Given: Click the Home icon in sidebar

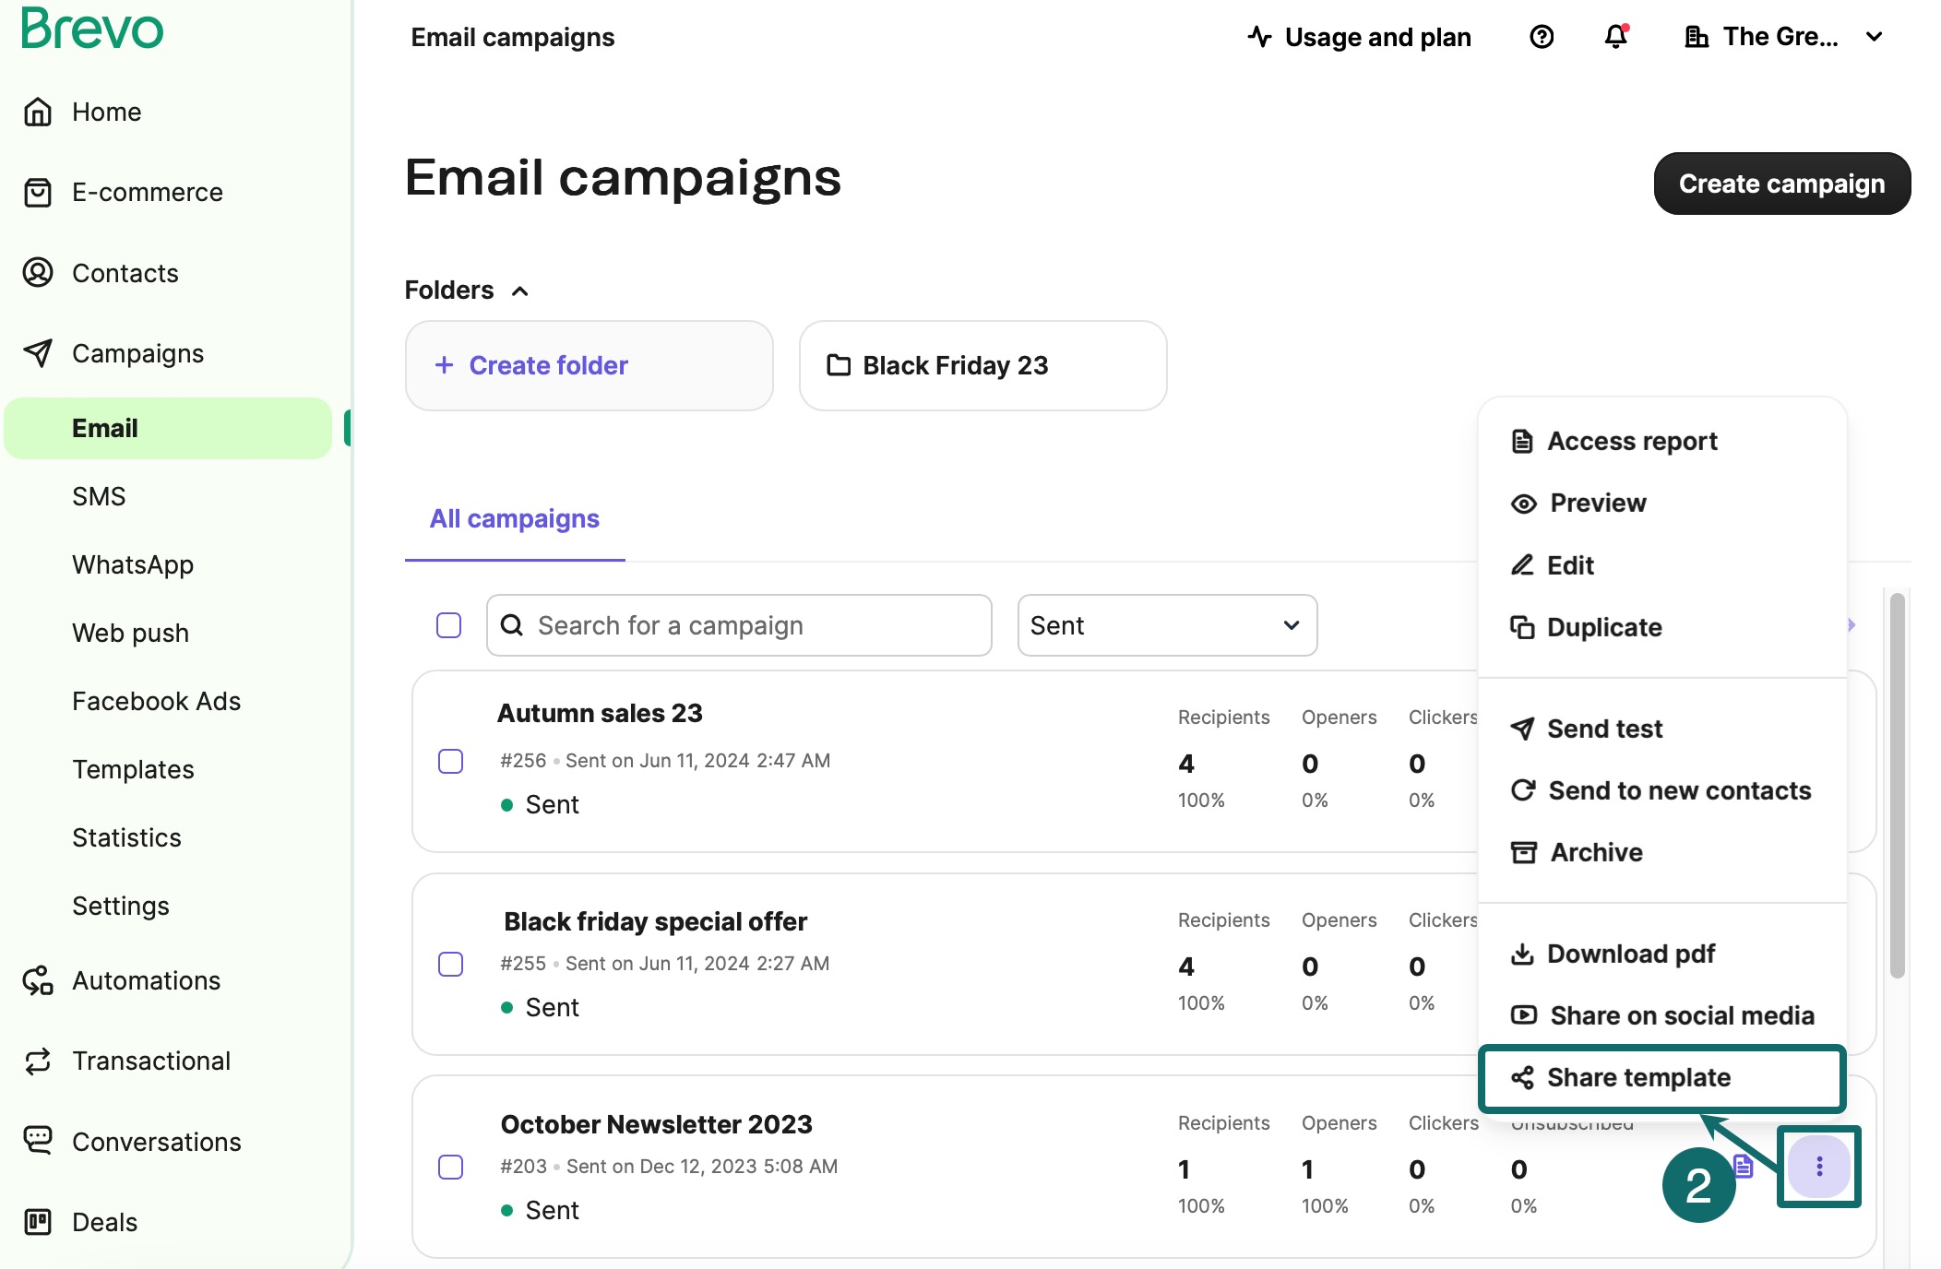Looking at the screenshot, I should click(x=38, y=112).
